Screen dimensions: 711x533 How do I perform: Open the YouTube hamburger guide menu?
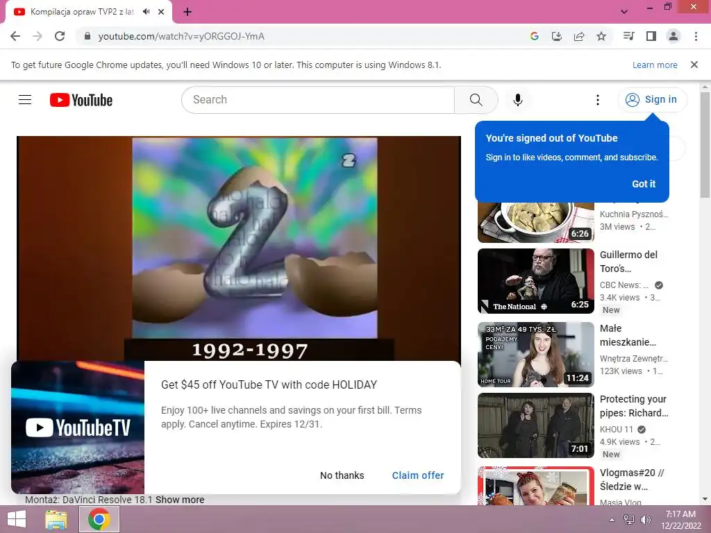(25, 100)
